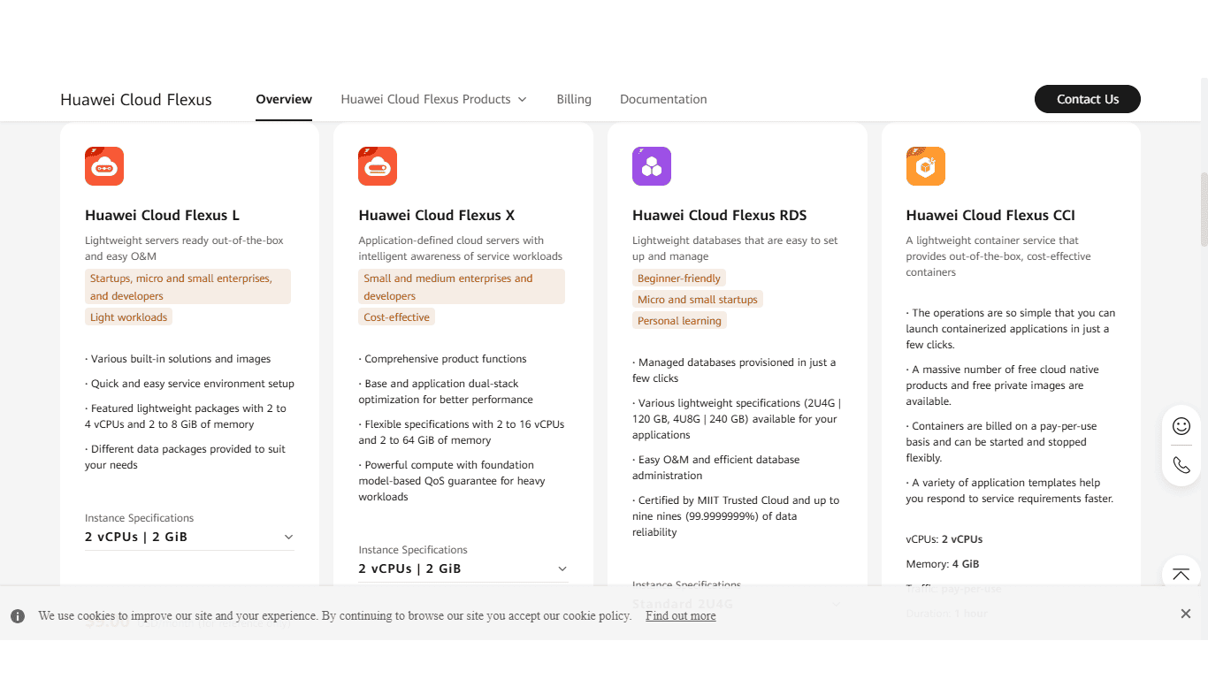Open the Documentation tab

click(663, 99)
